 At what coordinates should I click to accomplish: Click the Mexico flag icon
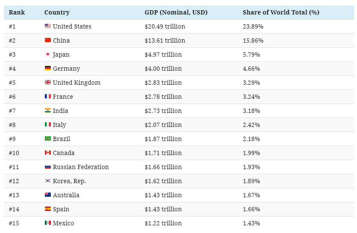coord(48,223)
